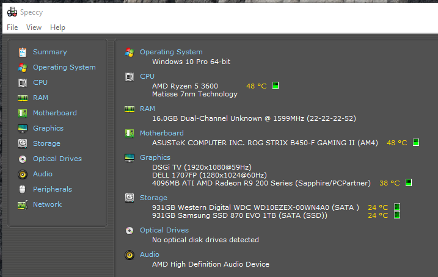Select Audio in the sidebar
Image resolution: width=438 pixels, height=277 pixels.
[43, 174]
